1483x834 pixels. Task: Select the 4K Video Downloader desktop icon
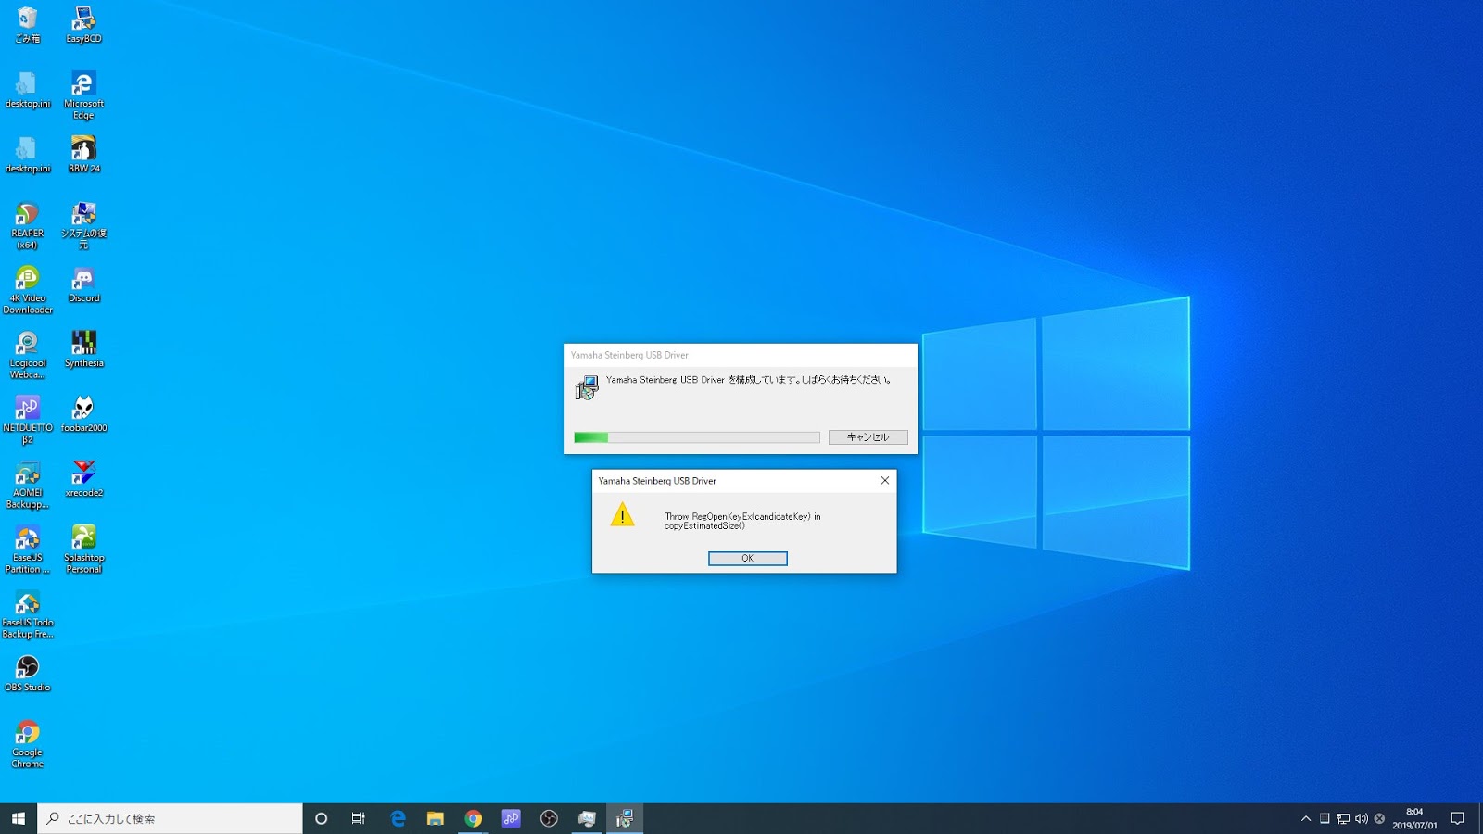tap(28, 290)
